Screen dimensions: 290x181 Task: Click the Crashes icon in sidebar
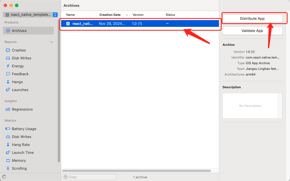(x=8, y=50)
